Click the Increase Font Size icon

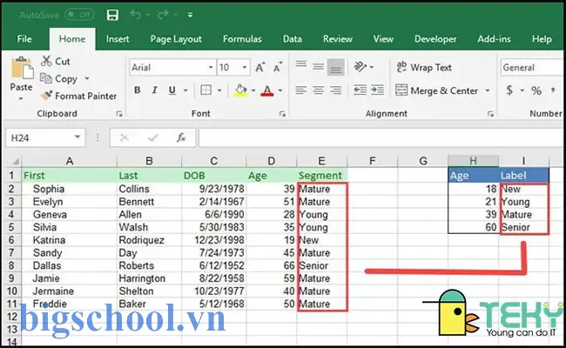point(260,67)
